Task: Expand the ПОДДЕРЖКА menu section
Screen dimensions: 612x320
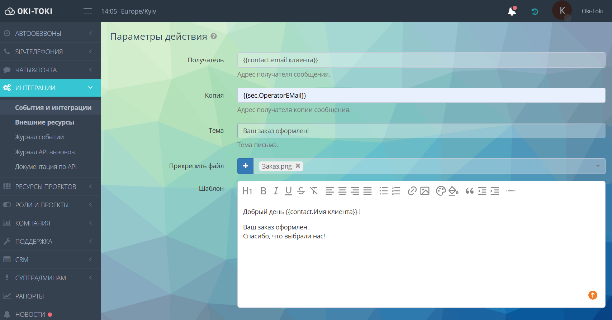Action: tap(51, 241)
